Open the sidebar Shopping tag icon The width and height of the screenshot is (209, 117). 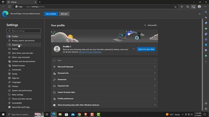click(206, 23)
